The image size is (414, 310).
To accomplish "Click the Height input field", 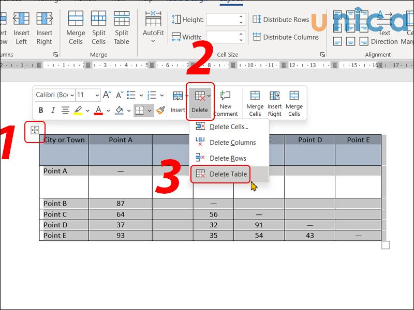I will (x=222, y=20).
